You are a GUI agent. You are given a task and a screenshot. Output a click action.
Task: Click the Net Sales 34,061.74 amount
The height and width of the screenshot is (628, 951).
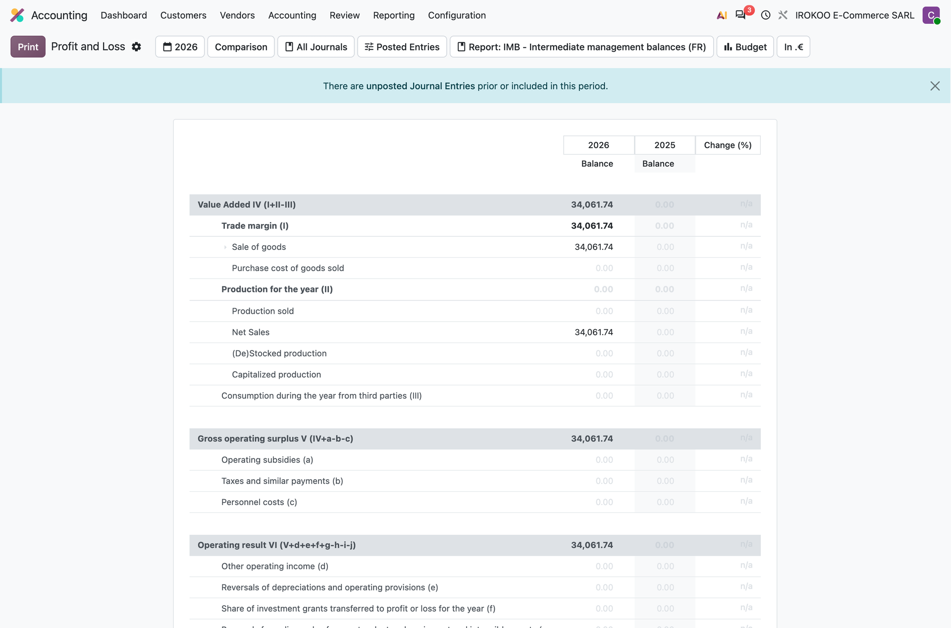[x=594, y=332]
